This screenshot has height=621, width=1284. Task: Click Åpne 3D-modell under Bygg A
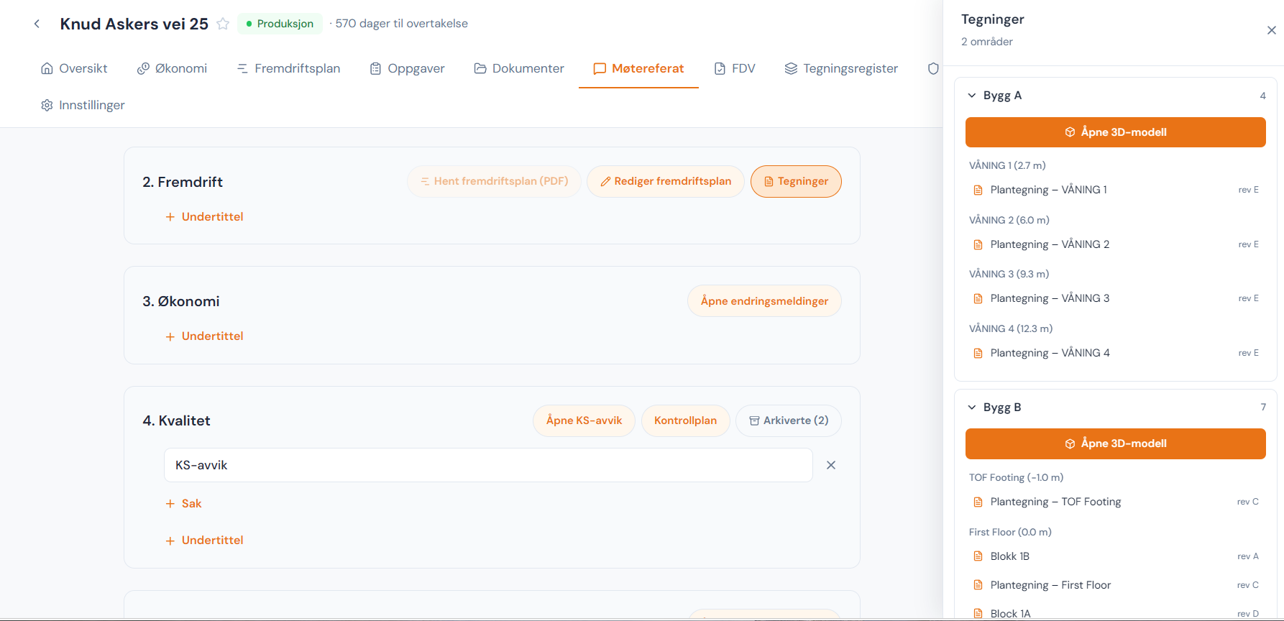tap(1115, 132)
